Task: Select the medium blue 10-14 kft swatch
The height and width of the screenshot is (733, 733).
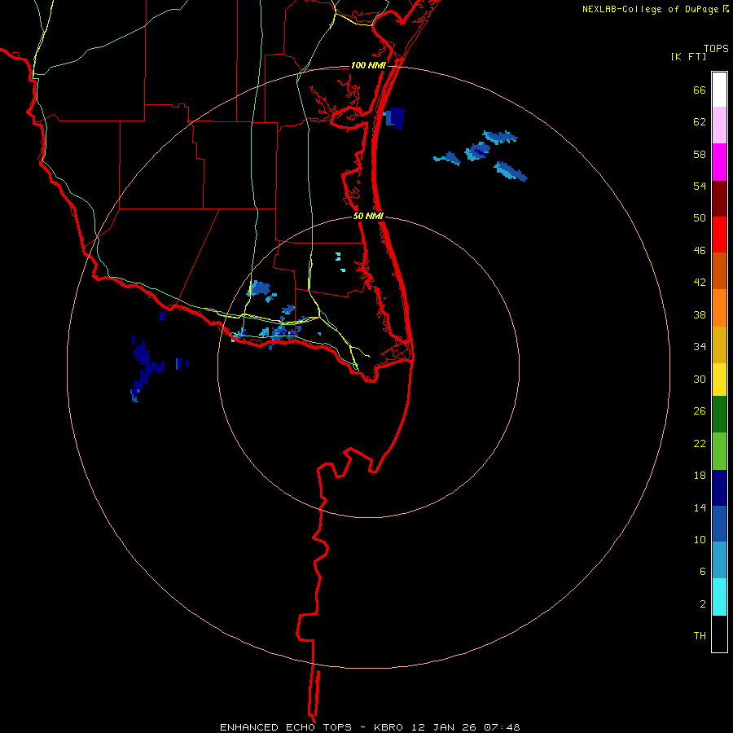Action: point(719,524)
